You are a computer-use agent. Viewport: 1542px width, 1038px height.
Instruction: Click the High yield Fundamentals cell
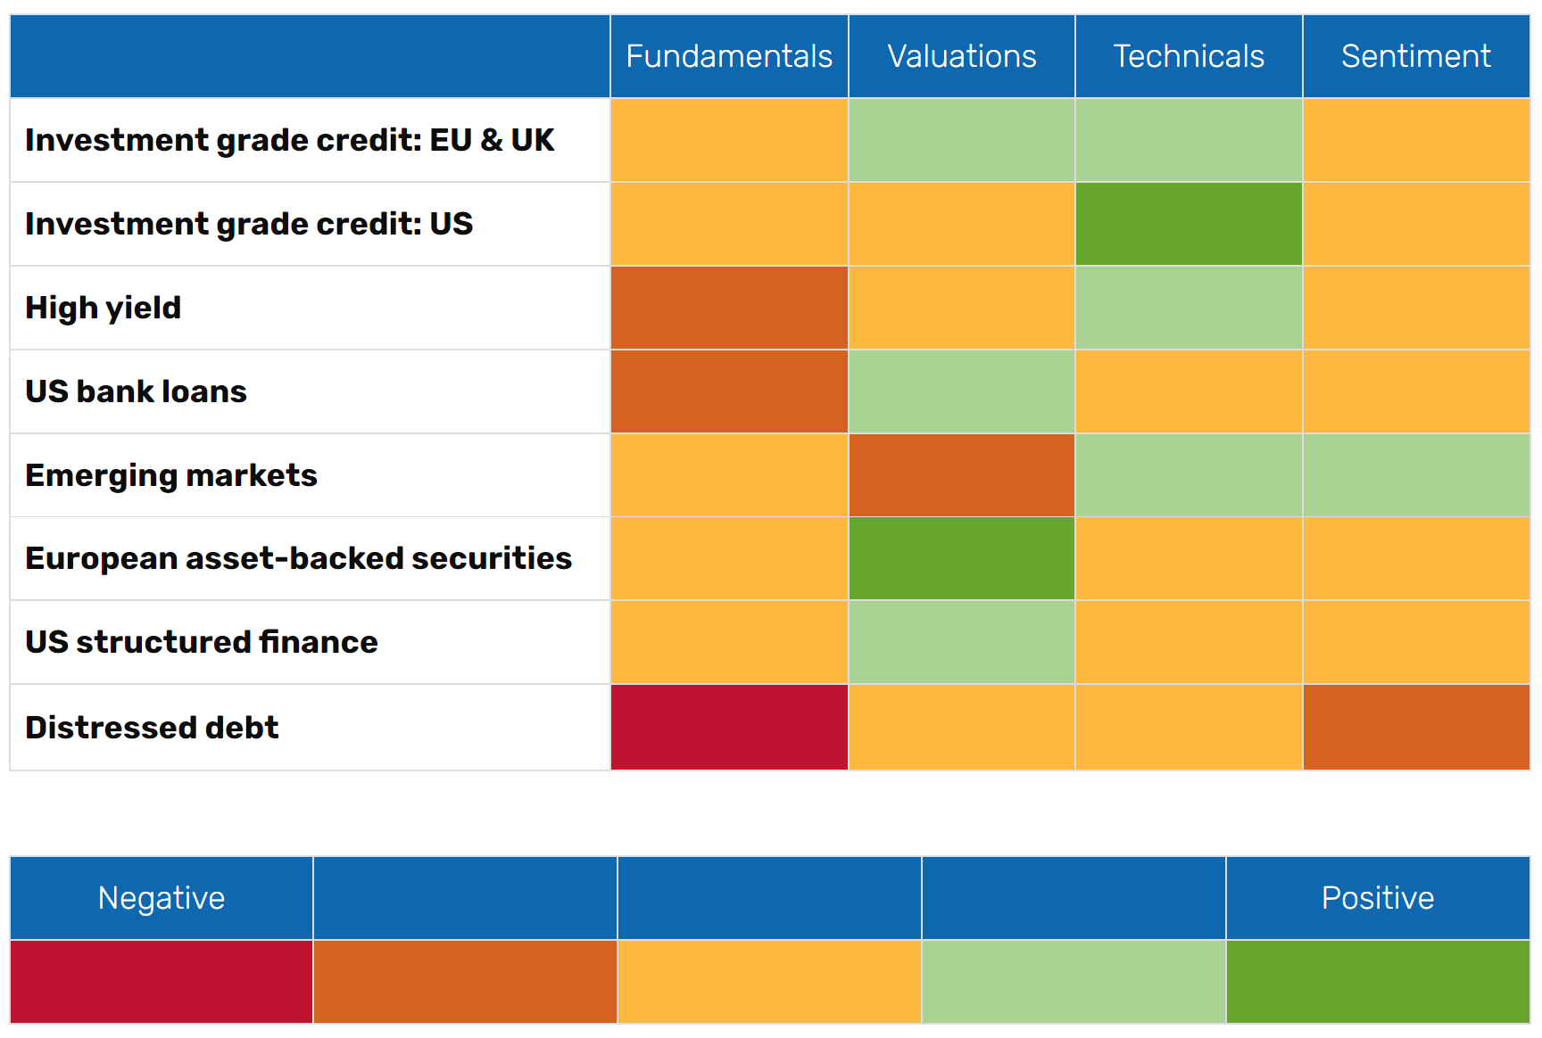tap(729, 308)
